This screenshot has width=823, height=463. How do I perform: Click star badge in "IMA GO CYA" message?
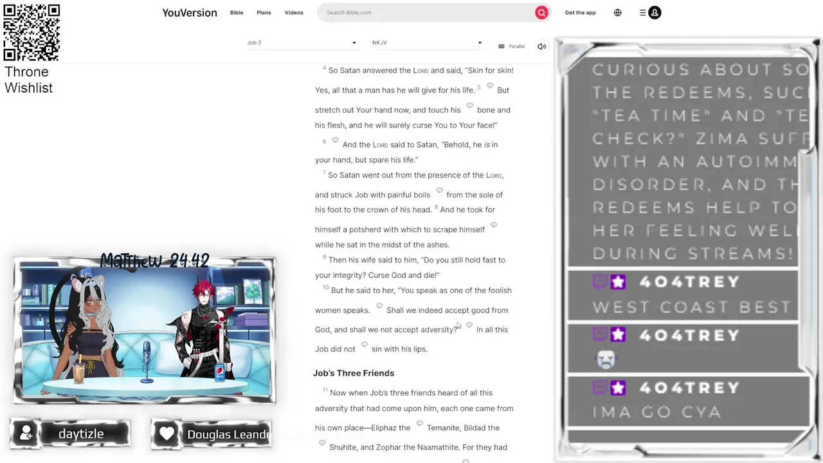(x=618, y=388)
